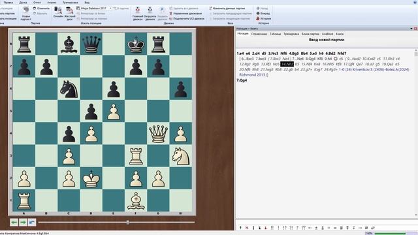Screen dimensions: 418x235
Task: Adjust the game position slider under the board
Action: pyautogui.click(x=128, y=222)
